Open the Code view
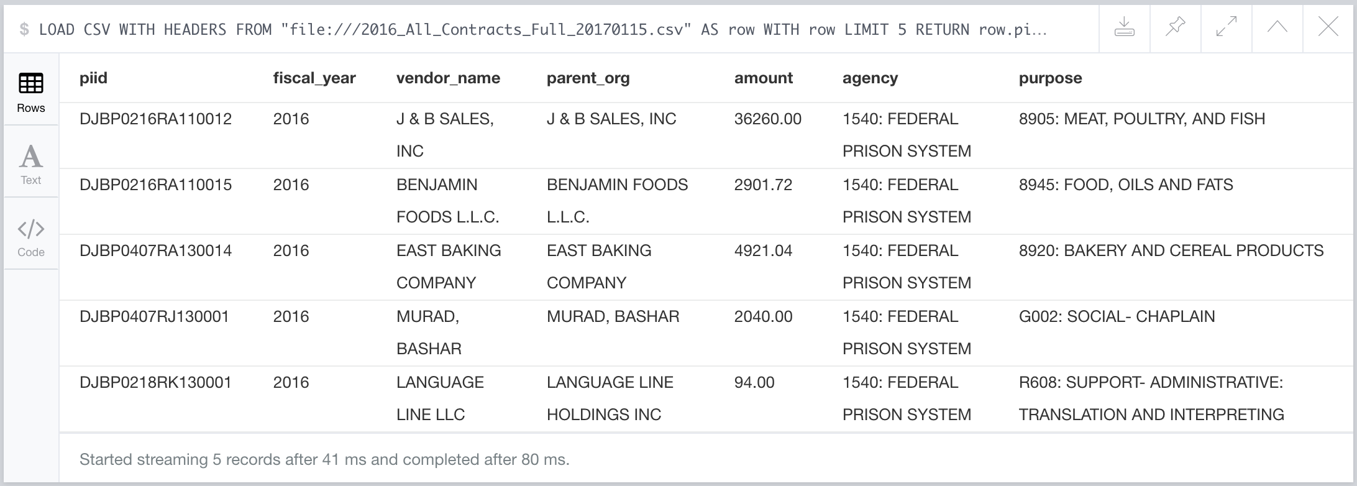This screenshot has width=1357, height=486. pos(31,237)
